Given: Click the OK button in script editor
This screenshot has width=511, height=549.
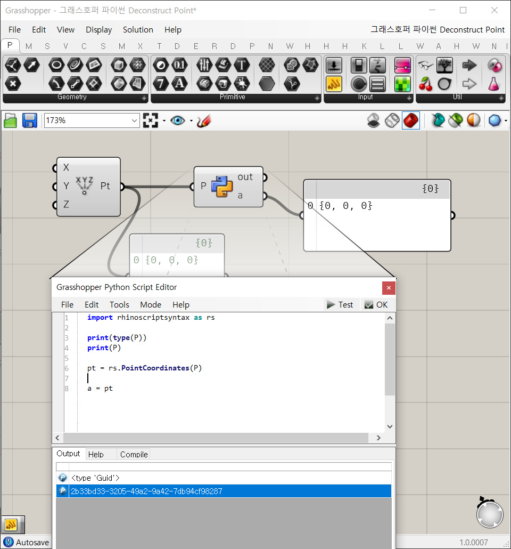Looking at the screenshot, I should (376, 304).
